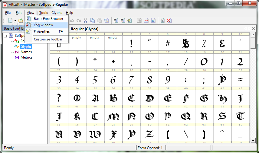Open Properties toolbar gear icon

129,21
